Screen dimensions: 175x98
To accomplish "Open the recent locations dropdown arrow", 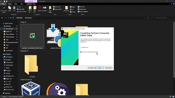I will [x=8, y=18].
